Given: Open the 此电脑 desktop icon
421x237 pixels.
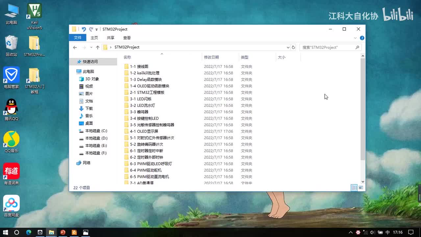Looking at the screenshot, I should coord(11,14).
